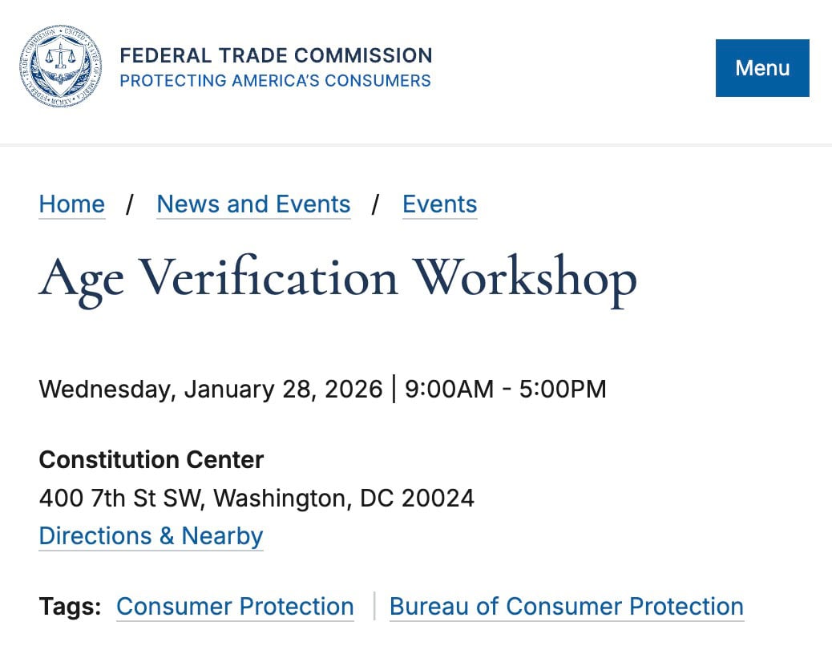
Task: Navigate to Home from the breadcrumb
Action: 71,204
